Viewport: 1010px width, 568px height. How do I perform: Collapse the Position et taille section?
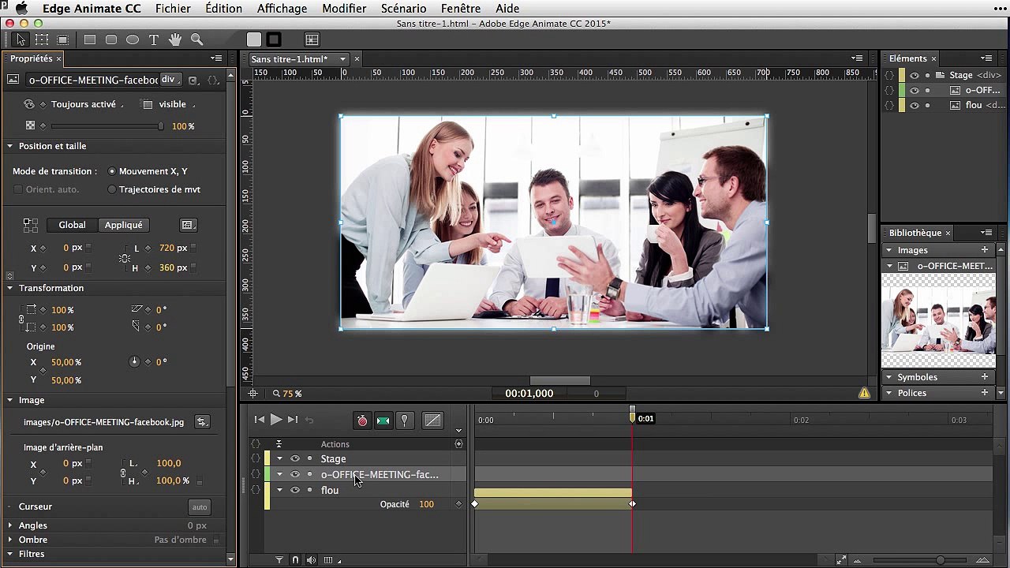[x=10, y=146]
